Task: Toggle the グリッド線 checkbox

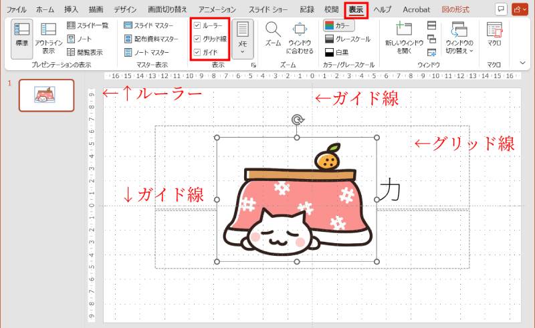Action: click(197, 39)
